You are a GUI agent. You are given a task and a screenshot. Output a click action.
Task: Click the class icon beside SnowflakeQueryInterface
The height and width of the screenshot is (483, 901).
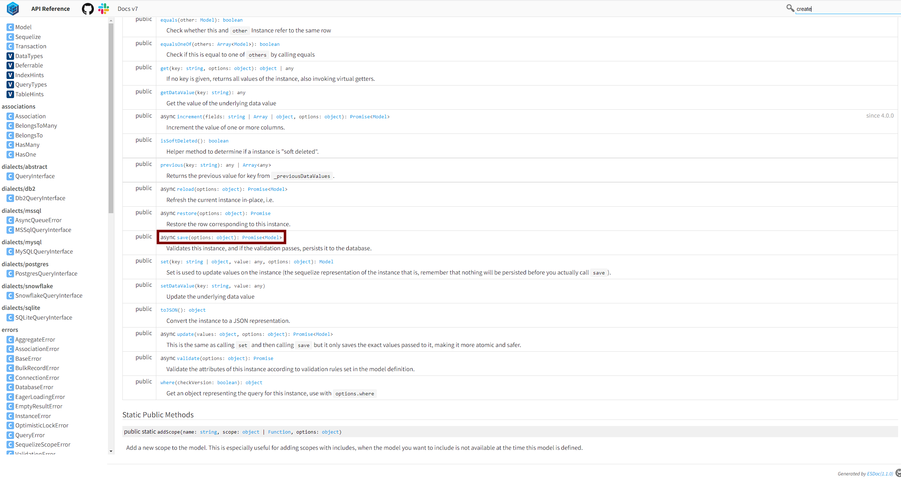pos(10,295)
